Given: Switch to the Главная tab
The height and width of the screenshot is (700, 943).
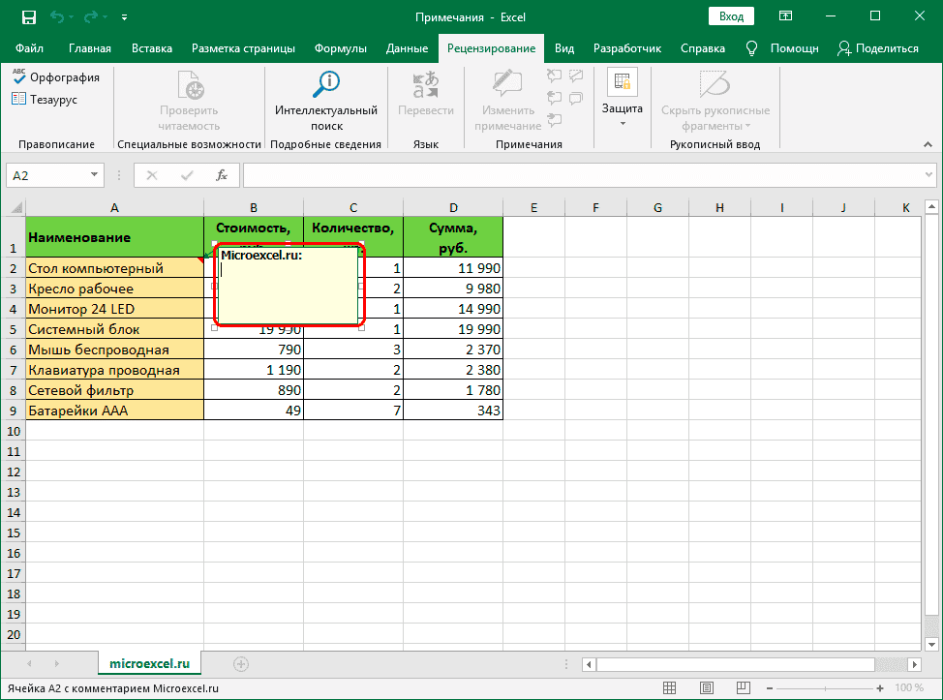Looking at the screenshot, I should (90, 48).
